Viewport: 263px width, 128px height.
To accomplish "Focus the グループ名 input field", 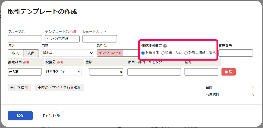I will pyautogui.click(x=25, y=39).
